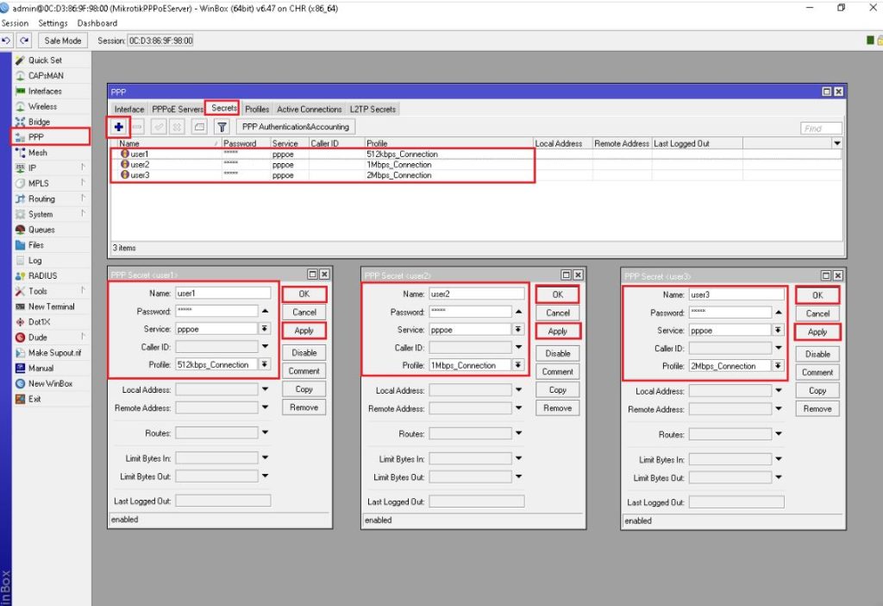883x606 pixels.
Task: Switch to Secrets tab
Action: [x=223, y=108]
